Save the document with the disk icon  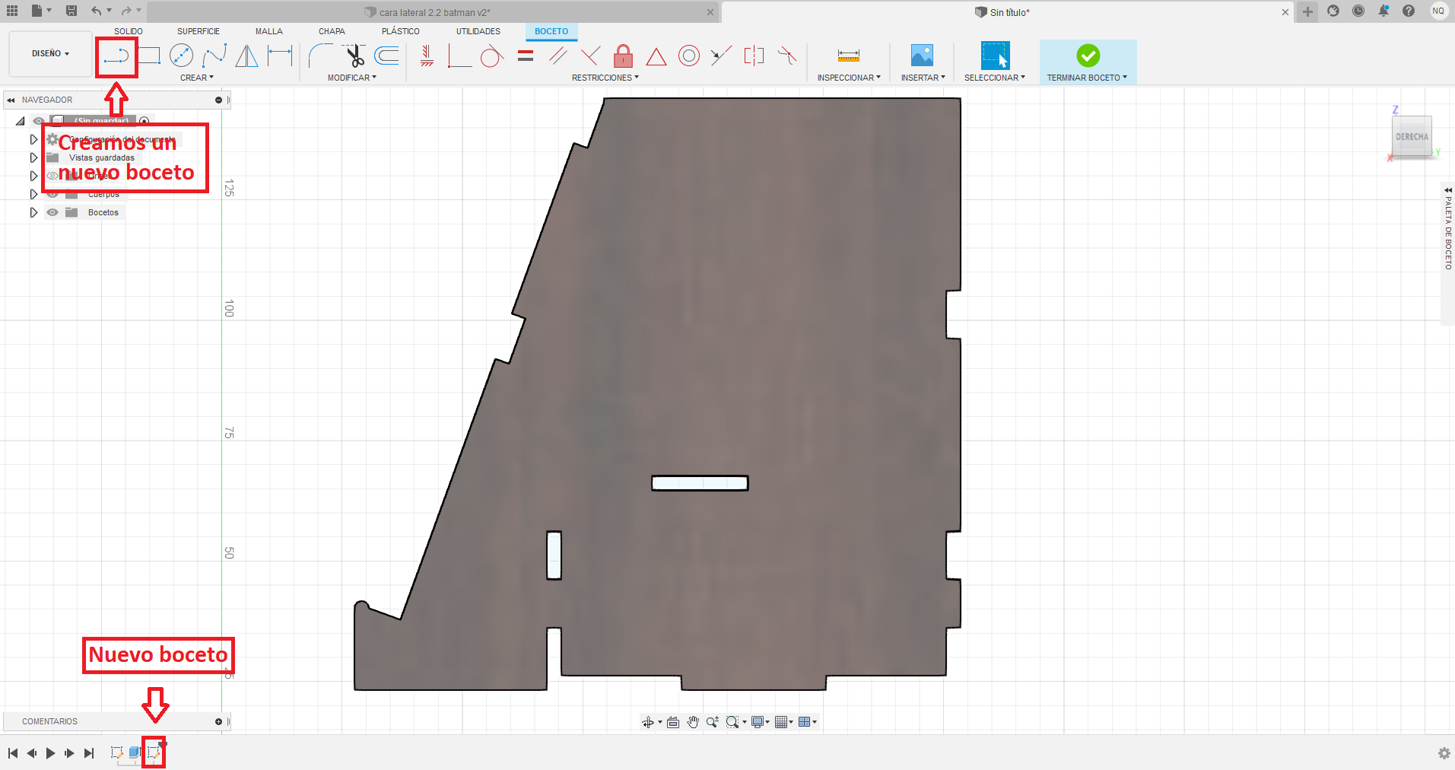pos(71,11)
